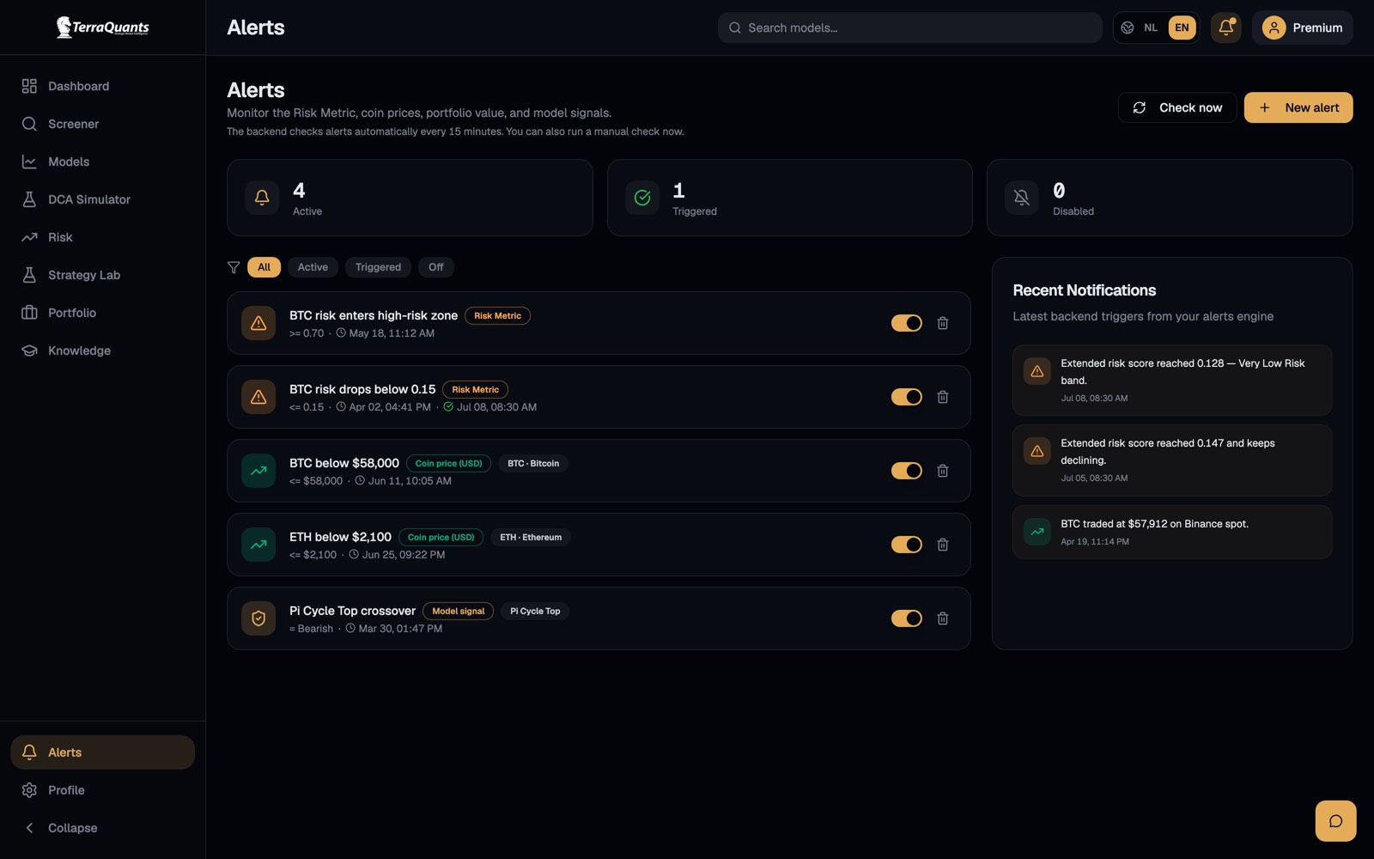Select the EN language option

click(x=1182, y=27)
